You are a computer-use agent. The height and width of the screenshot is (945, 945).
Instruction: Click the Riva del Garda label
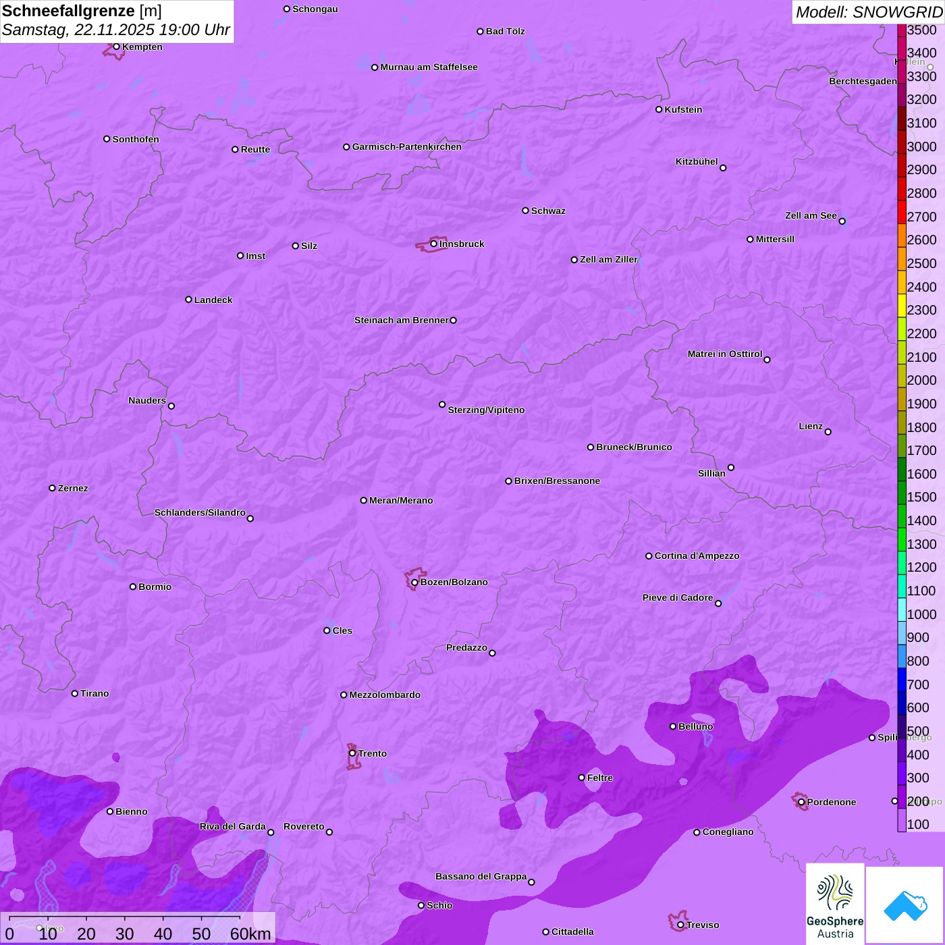pyautogui.click(x=233, y=826)
